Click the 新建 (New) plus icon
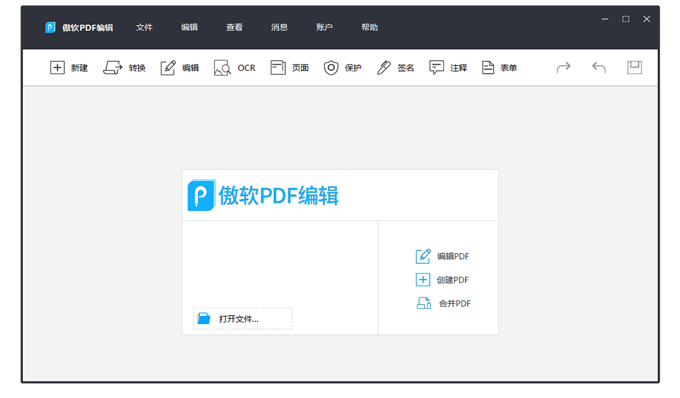680x398 pixels. pos(57,67)
